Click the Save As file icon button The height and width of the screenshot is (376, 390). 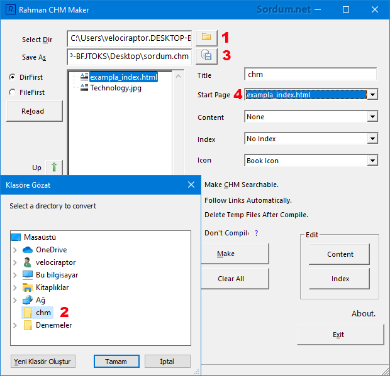pos(206,56)
